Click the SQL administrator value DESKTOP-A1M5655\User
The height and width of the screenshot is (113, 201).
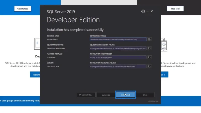[56, 48]
